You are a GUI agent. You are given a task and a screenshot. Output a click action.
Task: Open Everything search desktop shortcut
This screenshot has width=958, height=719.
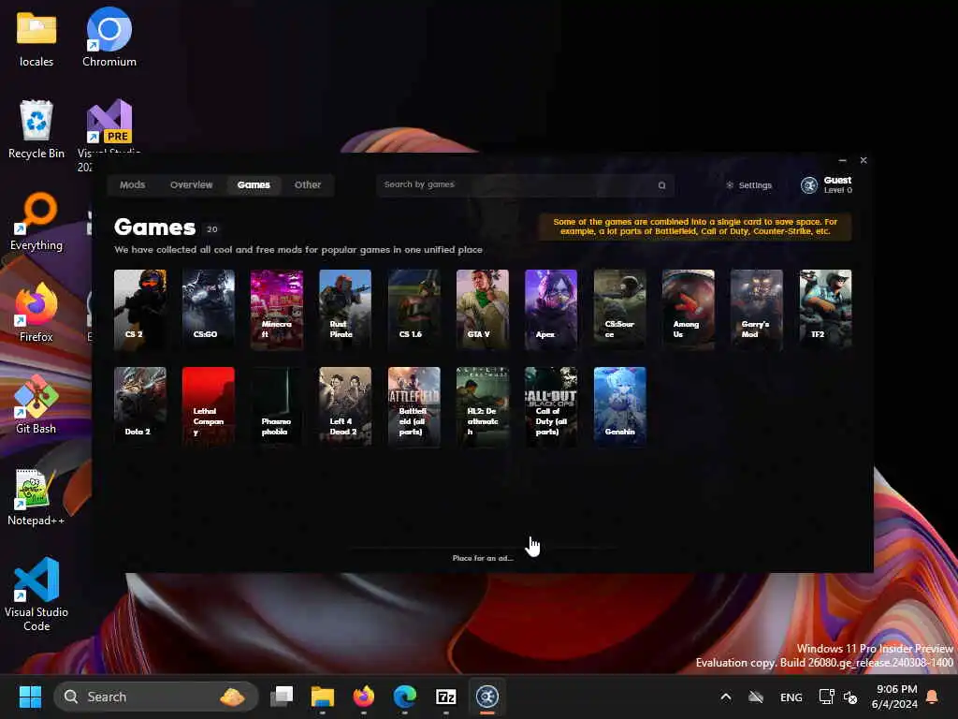(36, 222)
